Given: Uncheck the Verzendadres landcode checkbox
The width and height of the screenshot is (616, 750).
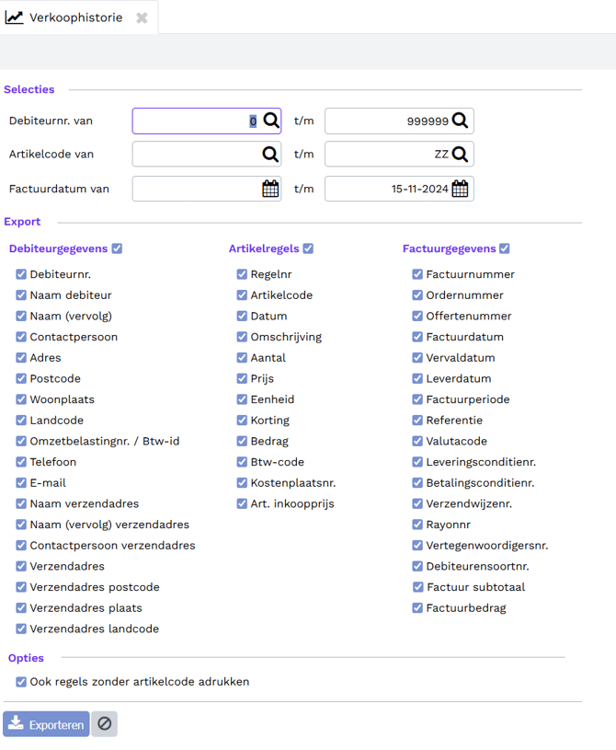Looking at the screenshot, I should (x=21, y=629).
